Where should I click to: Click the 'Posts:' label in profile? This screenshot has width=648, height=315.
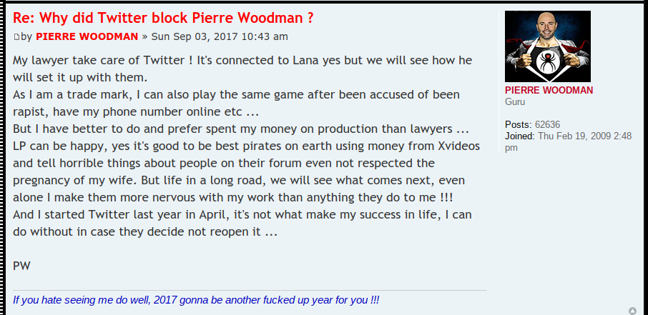[x=519, y=125]
